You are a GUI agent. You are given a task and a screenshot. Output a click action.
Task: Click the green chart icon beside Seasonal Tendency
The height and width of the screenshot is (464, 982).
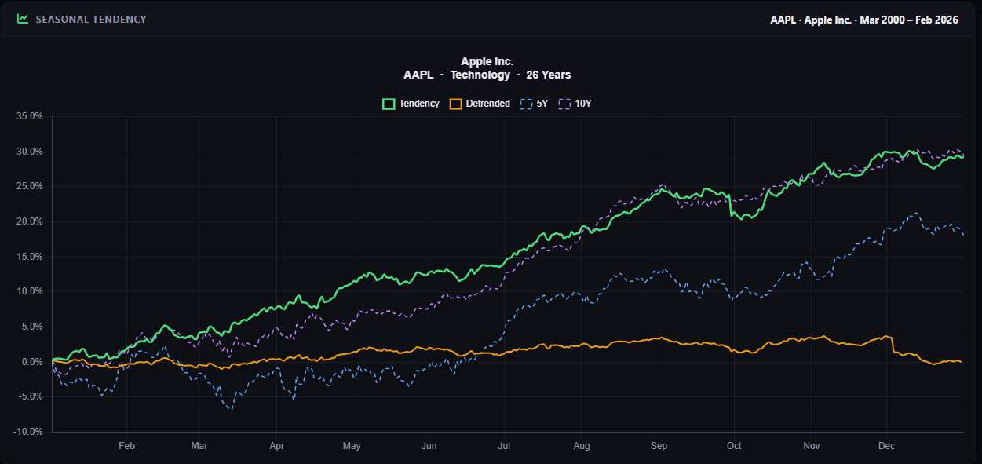pos(23,19)
